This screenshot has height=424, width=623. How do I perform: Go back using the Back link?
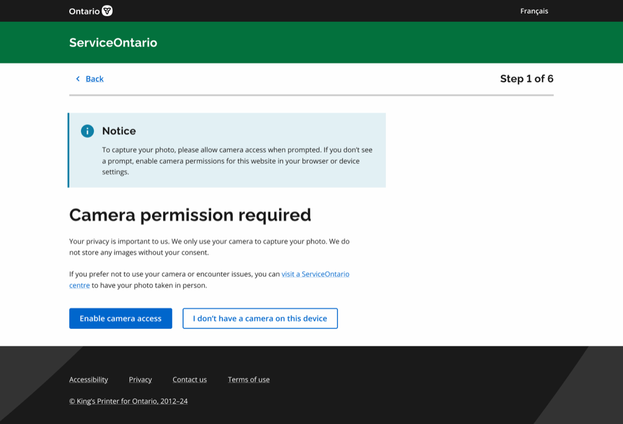pyautogui.click(x=95, y=78)
